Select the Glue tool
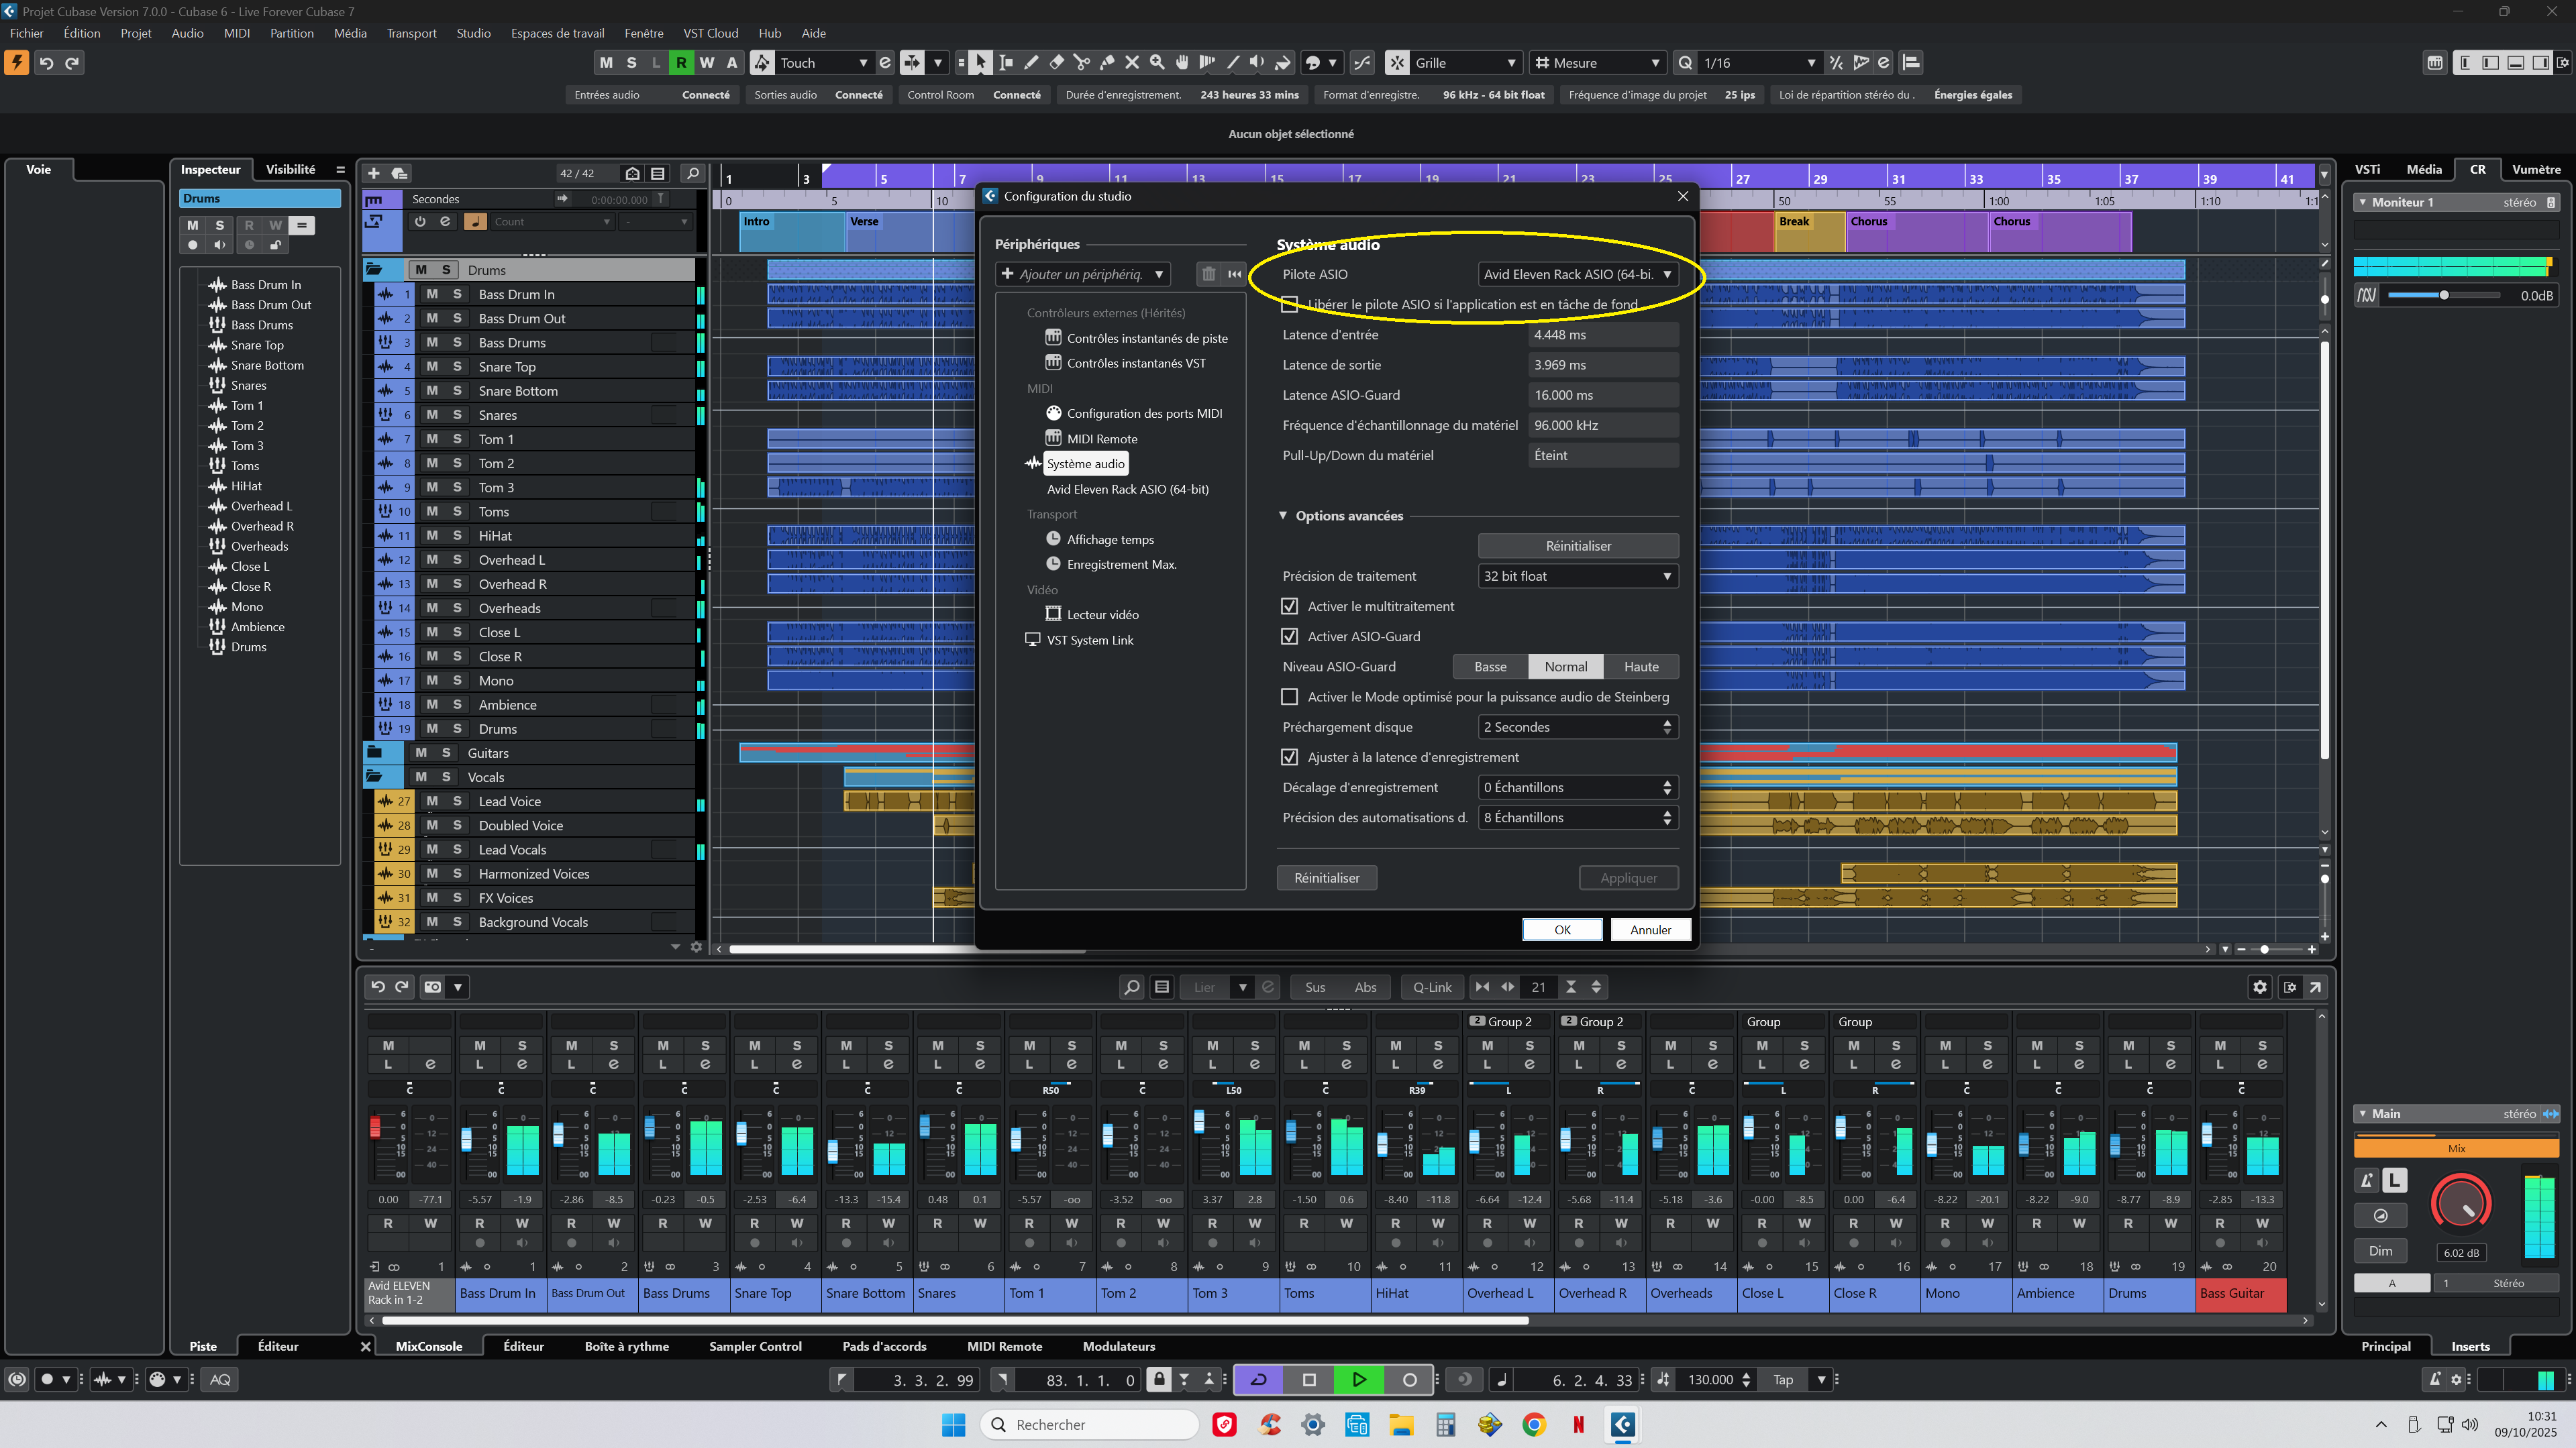The image size is (2576, 1448). point(1107,63)
